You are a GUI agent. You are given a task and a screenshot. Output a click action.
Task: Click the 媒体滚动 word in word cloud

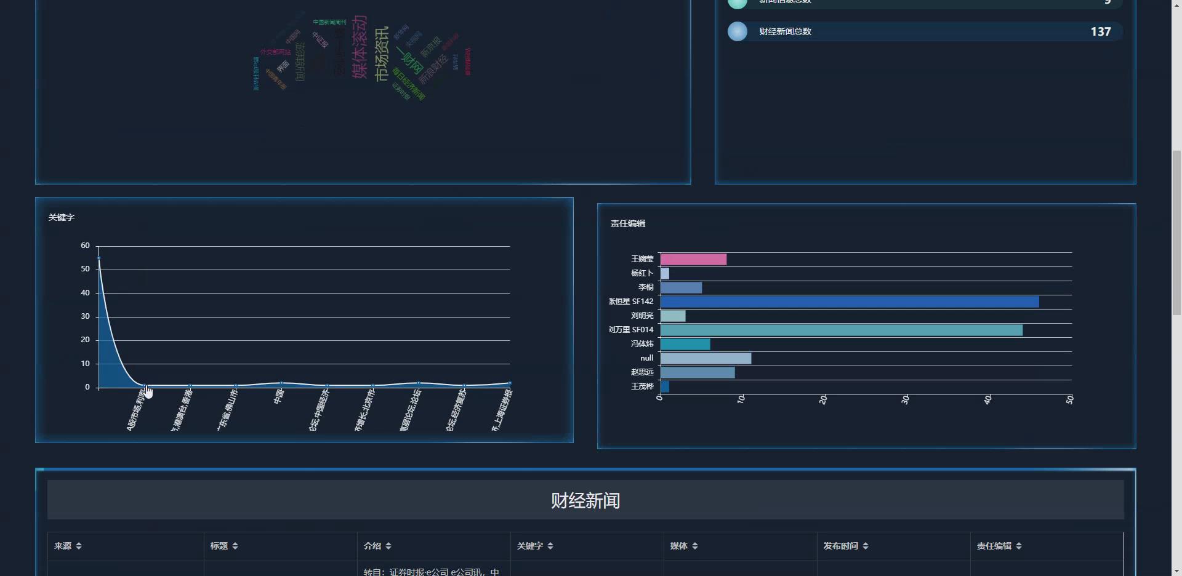click(x=360, y=47)
